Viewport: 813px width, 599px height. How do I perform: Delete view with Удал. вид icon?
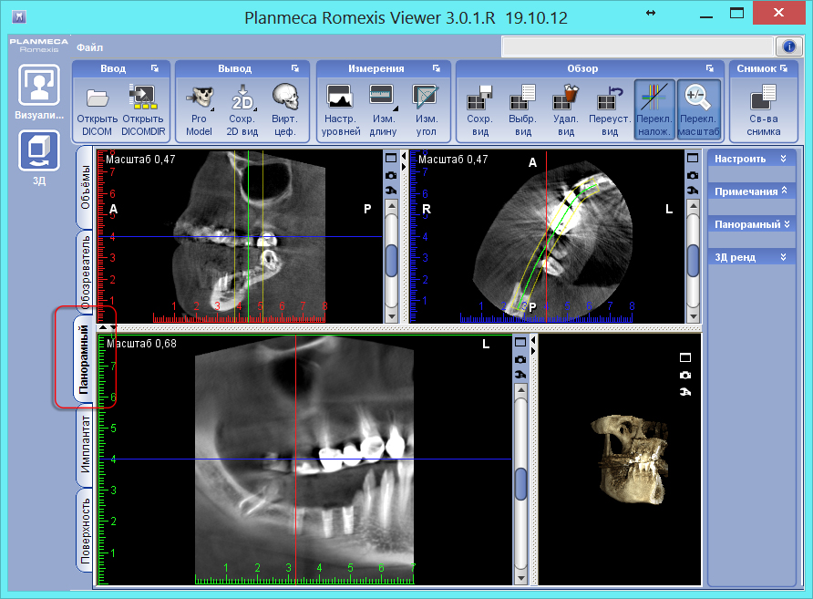(x=566, y=109)
